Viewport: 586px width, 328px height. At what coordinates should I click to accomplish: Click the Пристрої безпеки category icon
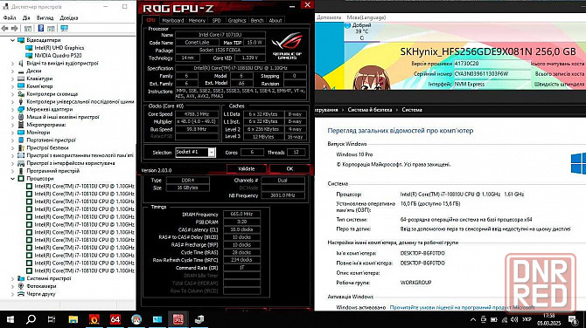coord(21,147)
